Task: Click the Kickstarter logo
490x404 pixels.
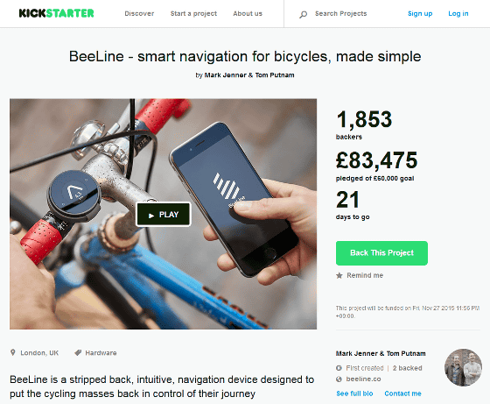Action: [56, 13]
